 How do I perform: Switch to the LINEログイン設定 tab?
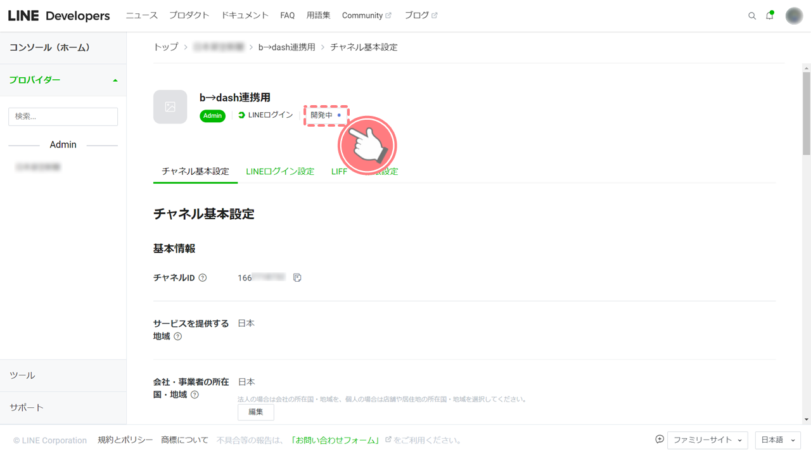280,172
